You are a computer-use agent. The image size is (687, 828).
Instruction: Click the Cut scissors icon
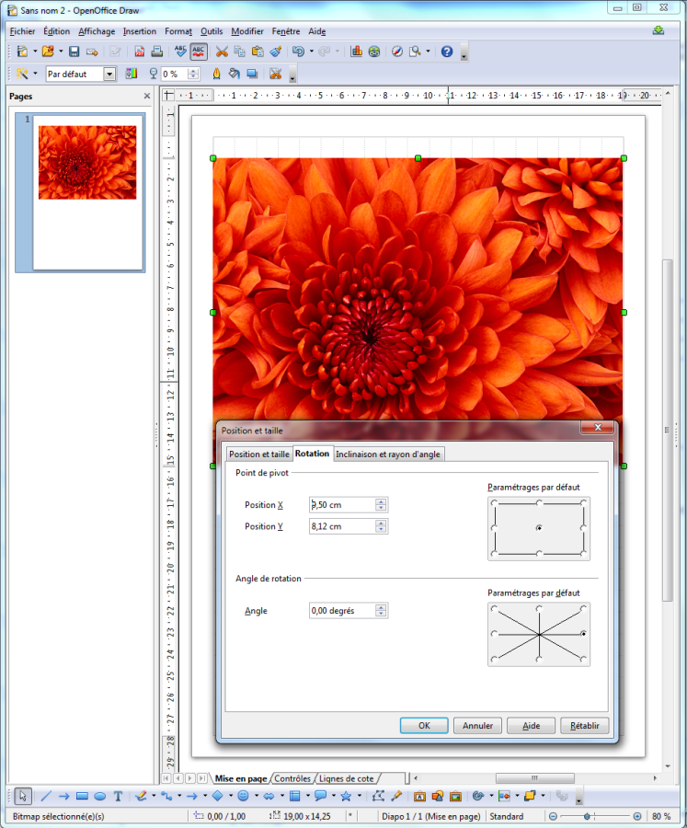222,52
